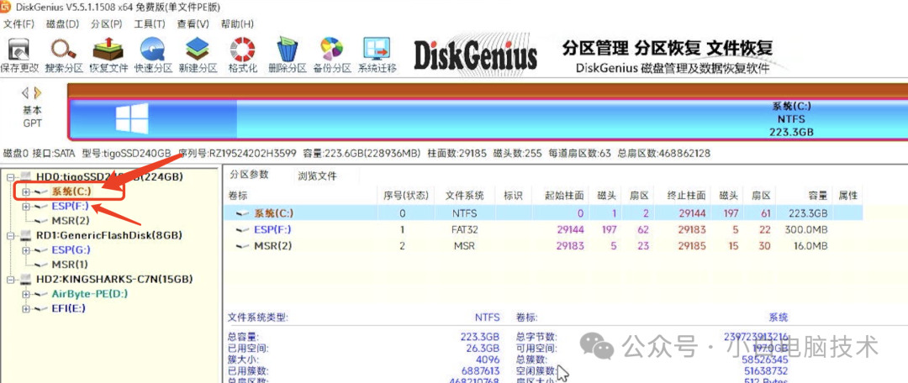Viewport: 908px width, 383px height.
Task: Select MSR(1) in the disk tree
Action: [71, 265]
